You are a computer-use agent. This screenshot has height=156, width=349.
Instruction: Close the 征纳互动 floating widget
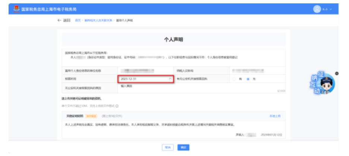337,73
